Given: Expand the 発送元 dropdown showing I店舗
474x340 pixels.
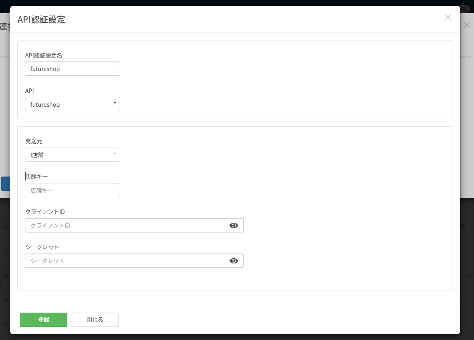Looking at the screenshot, I should [73, 155].
